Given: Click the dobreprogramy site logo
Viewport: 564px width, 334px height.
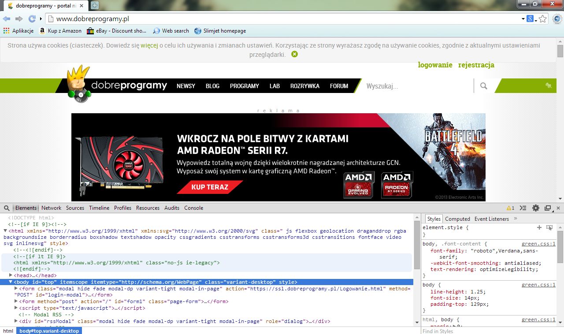Looking at the screenshot, I should tap(117, 85).
